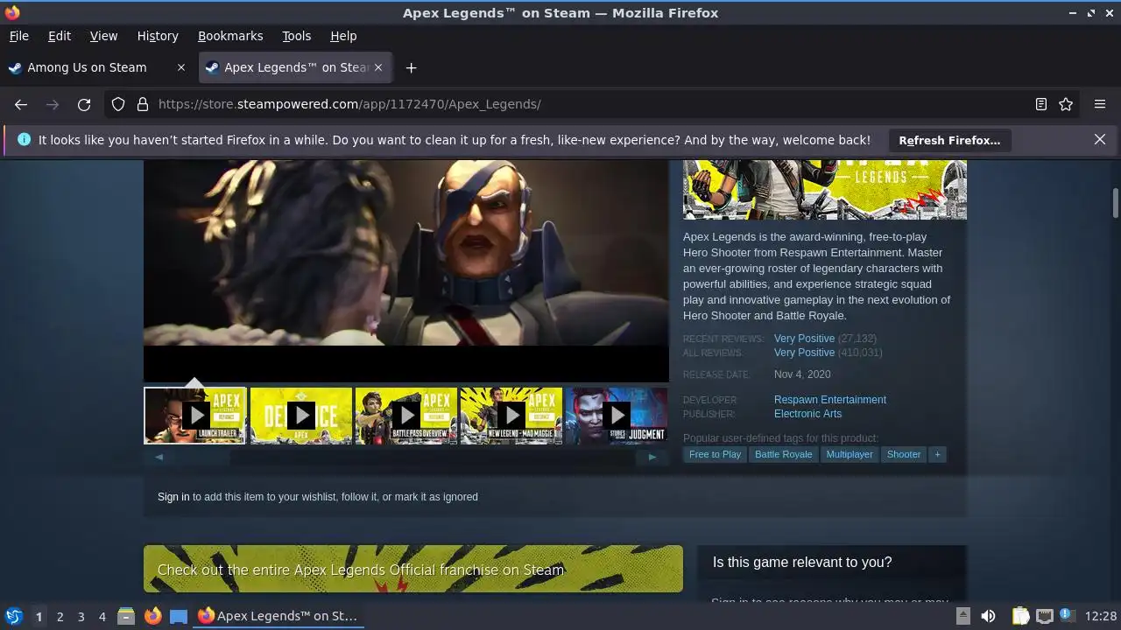This screenshot has width=1121, height=630.
Task: Play the Launch Trailer thumbnail
Action: [194, 416]
